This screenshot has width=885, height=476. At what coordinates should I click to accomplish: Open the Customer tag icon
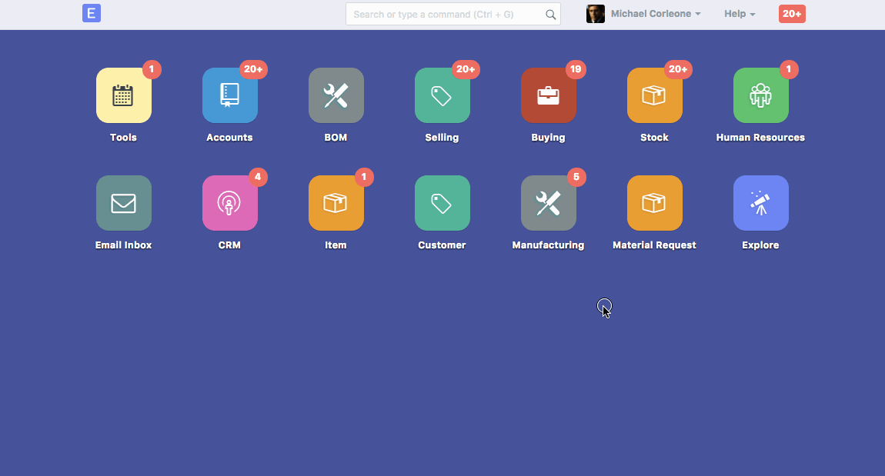pos(442,203)
